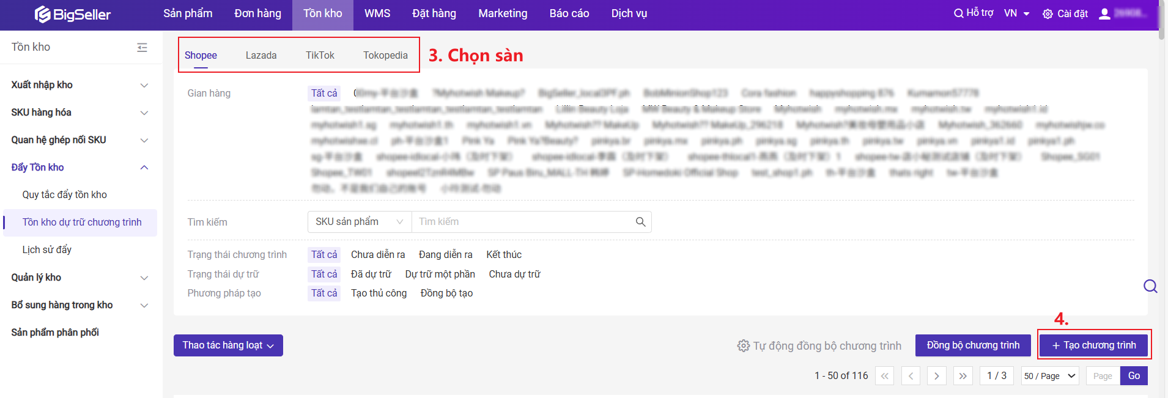Image resolution: width=1168 pixels, height=398 pixels.
Task: Switch to the Tokopedia tab
Action: pyautogui.click(x=385, y=55)
